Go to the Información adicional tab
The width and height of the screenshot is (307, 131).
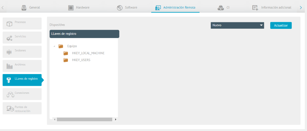[272, 7]
